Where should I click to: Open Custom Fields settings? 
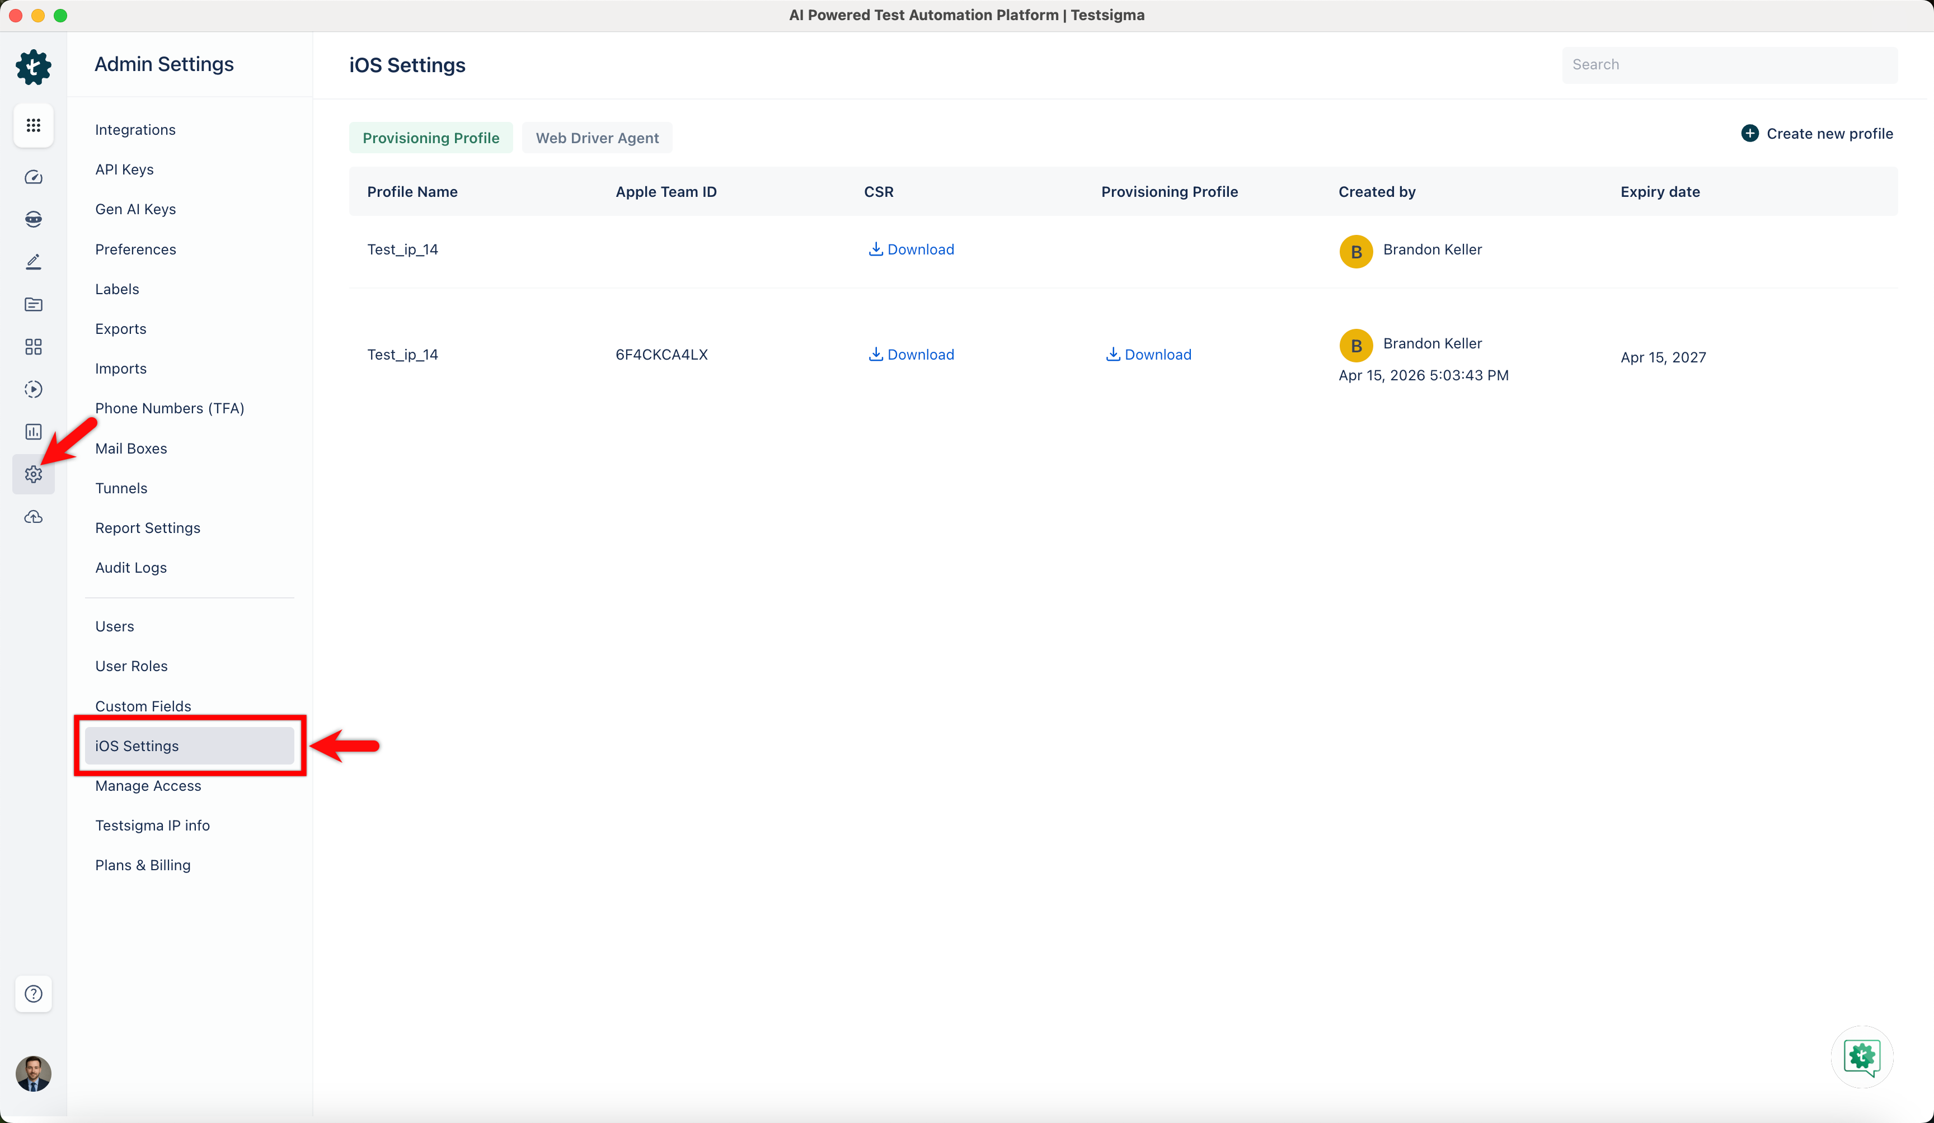[x=143, y=706]
